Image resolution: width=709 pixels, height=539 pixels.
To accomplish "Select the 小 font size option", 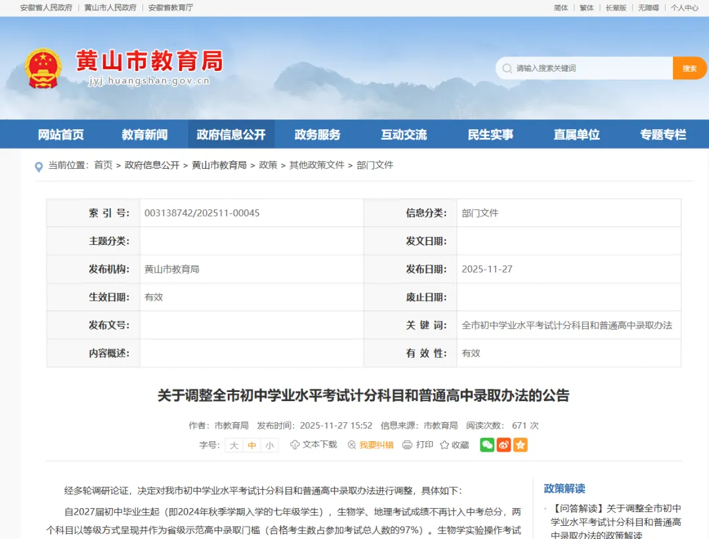I will pos(269,444).
